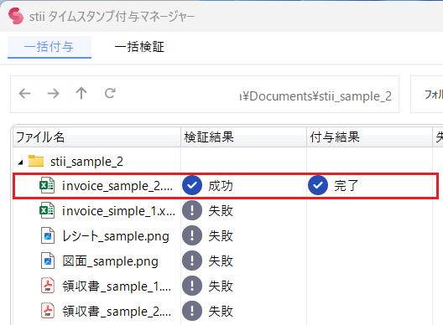This screenshot has width=443, height=325.
Task: Click the 完了 check icon
Action: (x=318, y=185)
